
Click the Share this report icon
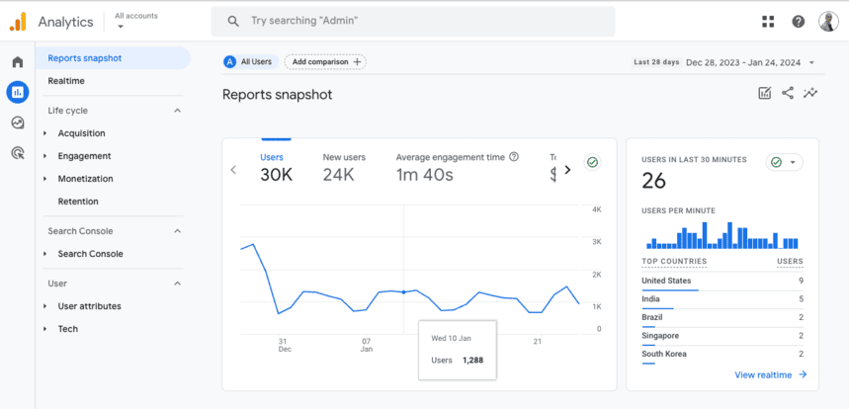pos(788,93)
